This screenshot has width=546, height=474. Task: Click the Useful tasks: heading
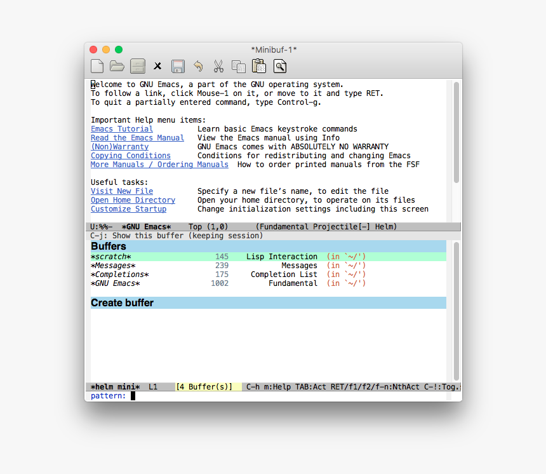(x=119, y=182)
